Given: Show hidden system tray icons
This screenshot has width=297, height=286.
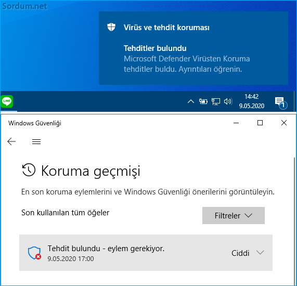Looking at the screenshot, I should (x=191, y=101).
